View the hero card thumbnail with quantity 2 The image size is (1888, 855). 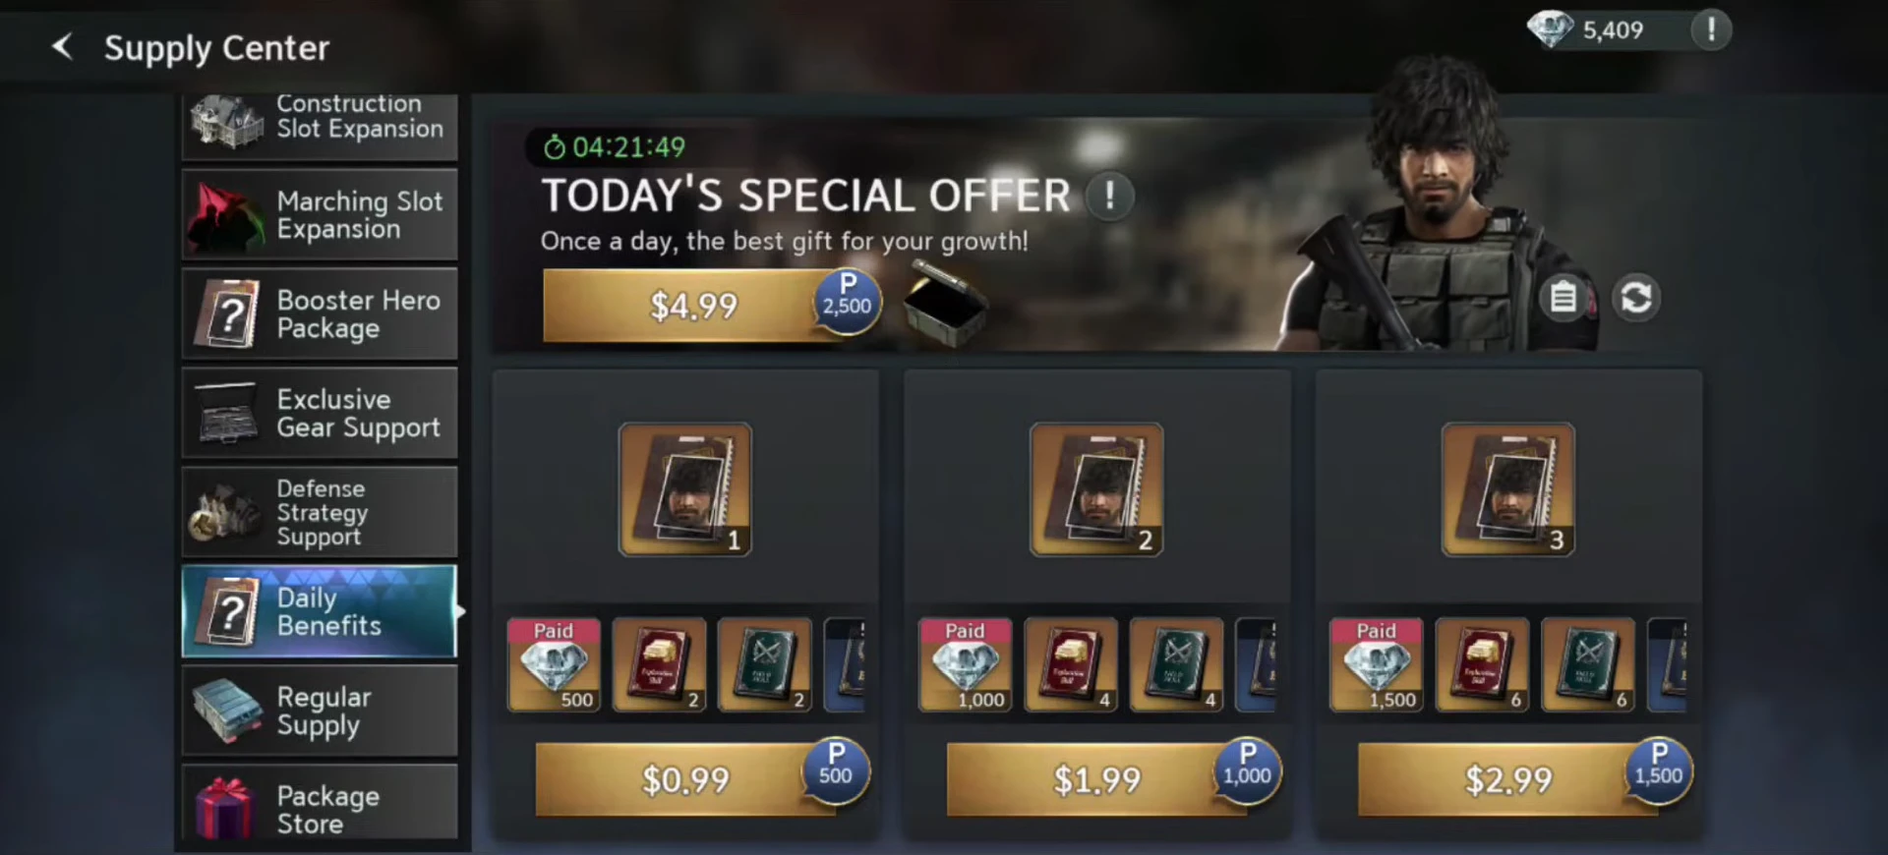tap(1096, 489)
